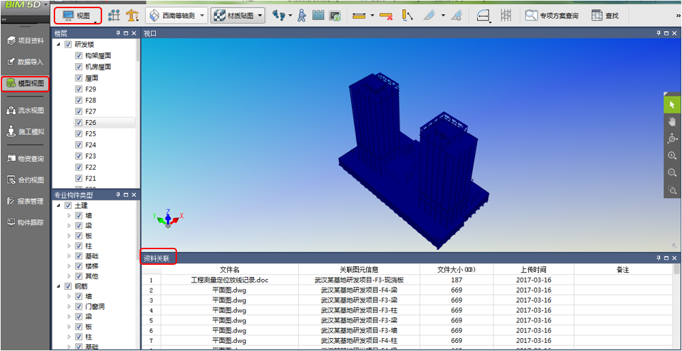Open 施工模拟 from the sidebar
Screen dimensions: 682x351
[25, 131]
